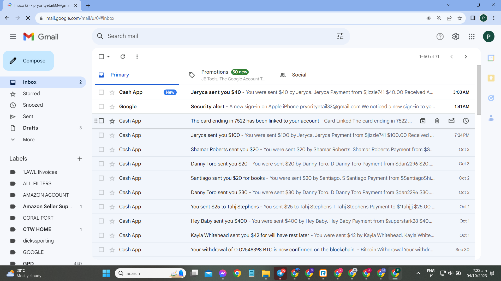This screenshot has height=281, width=501.
Task: Go to the next page of emails
Action: tap(466, 56)
